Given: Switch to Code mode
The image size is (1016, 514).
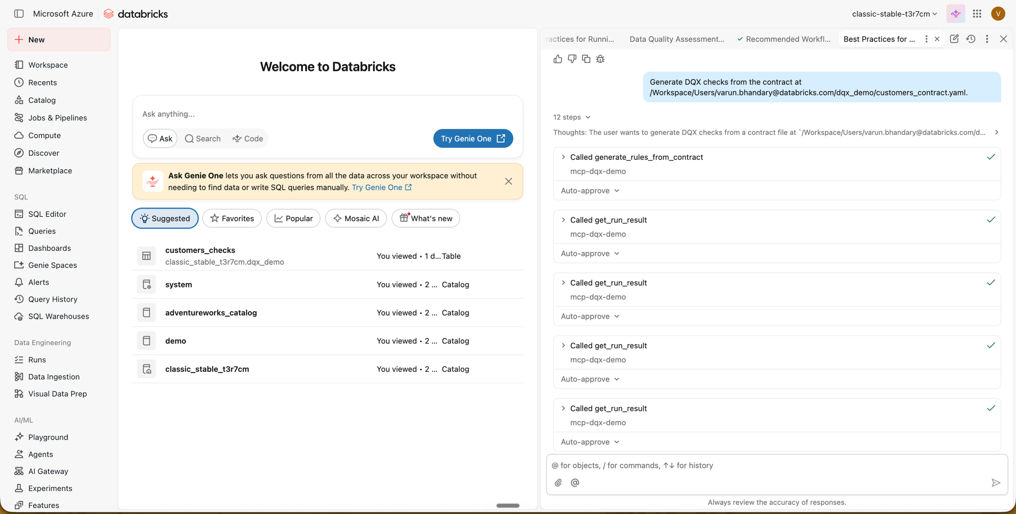Looking at the screenshot, I should click(248, 139).
